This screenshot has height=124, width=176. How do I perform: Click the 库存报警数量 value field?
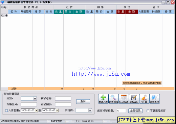pos(122,111)
